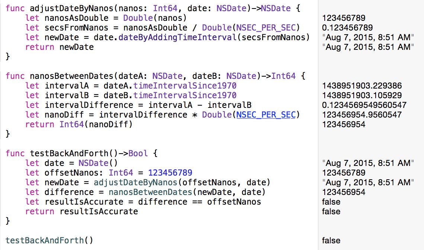Click intervalDifference in its let declaration
Viewport: 424px width, 250px height.
[x=89, y=105]
